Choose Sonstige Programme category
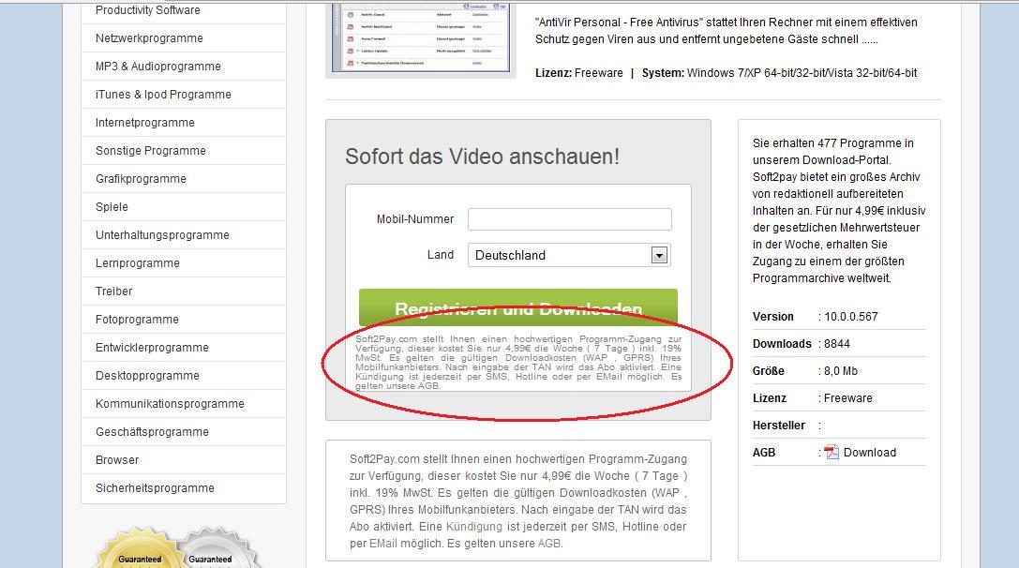Image resolution: width=1019 pixels, height=568 pixels. [151, 151]
